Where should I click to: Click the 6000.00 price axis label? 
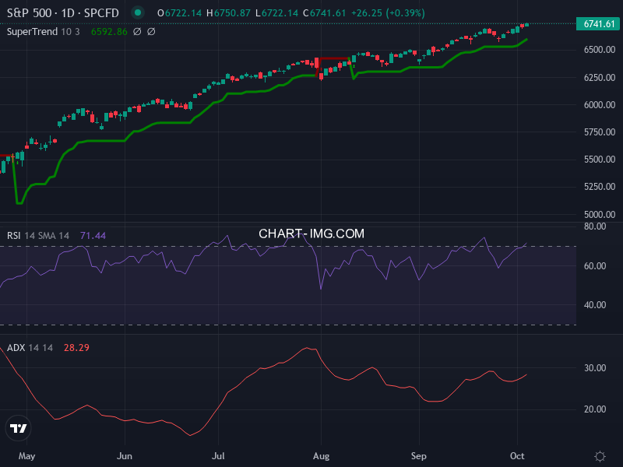coord(599,105)
